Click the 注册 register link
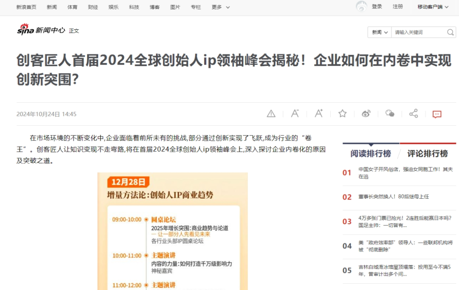 (x=397, y=6)
